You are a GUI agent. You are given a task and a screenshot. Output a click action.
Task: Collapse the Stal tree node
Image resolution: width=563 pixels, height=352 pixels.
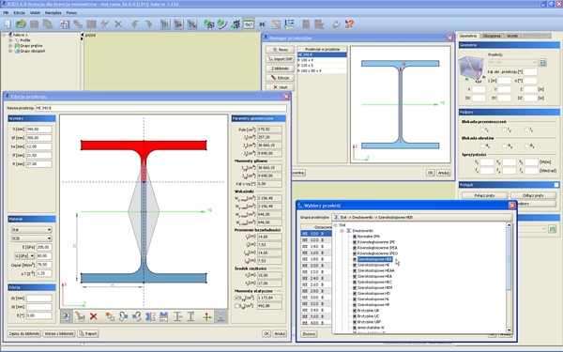[335, 225]
